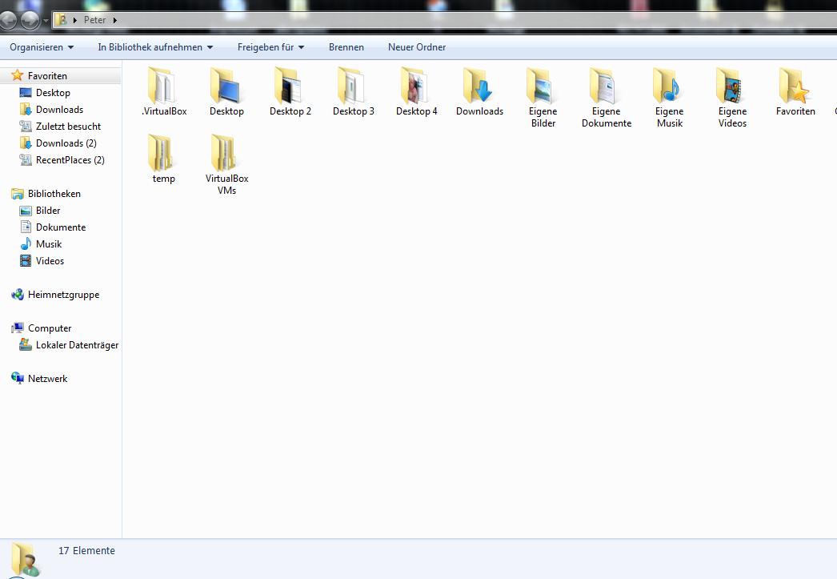Click the Brennen toolbar button
Viewport: 837px width, 579px height.
click(x=346, y=47)
